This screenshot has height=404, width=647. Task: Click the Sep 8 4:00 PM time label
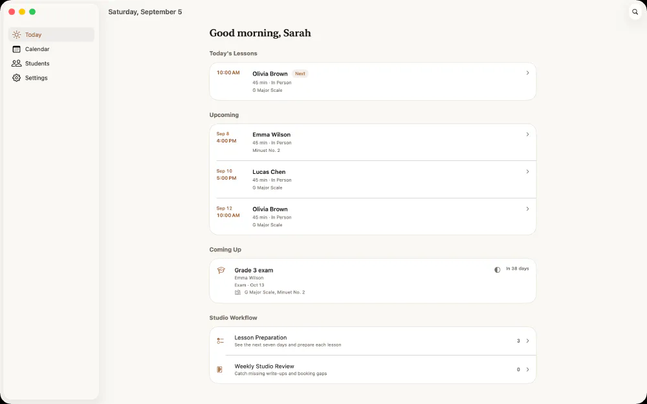point(226,137)
